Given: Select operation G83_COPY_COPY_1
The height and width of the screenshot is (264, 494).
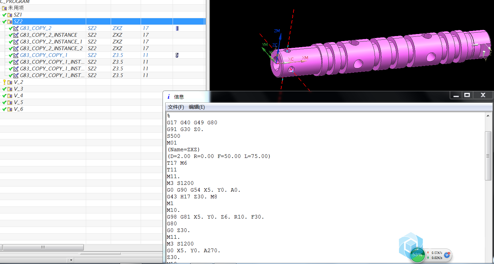Looking at the screenshot, I should (44, 55).
